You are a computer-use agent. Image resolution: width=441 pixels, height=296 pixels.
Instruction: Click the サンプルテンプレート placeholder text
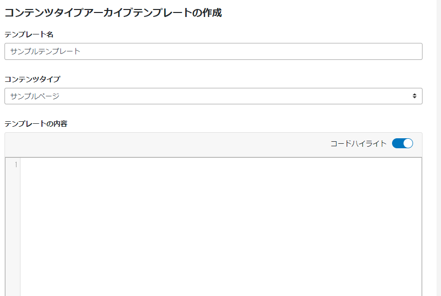point(45,51)
